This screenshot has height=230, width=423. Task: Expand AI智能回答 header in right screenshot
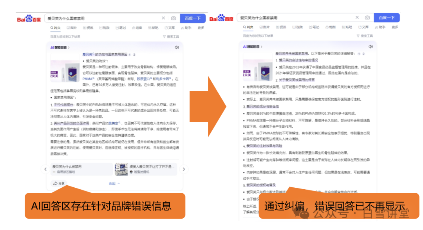click(253, 47)
